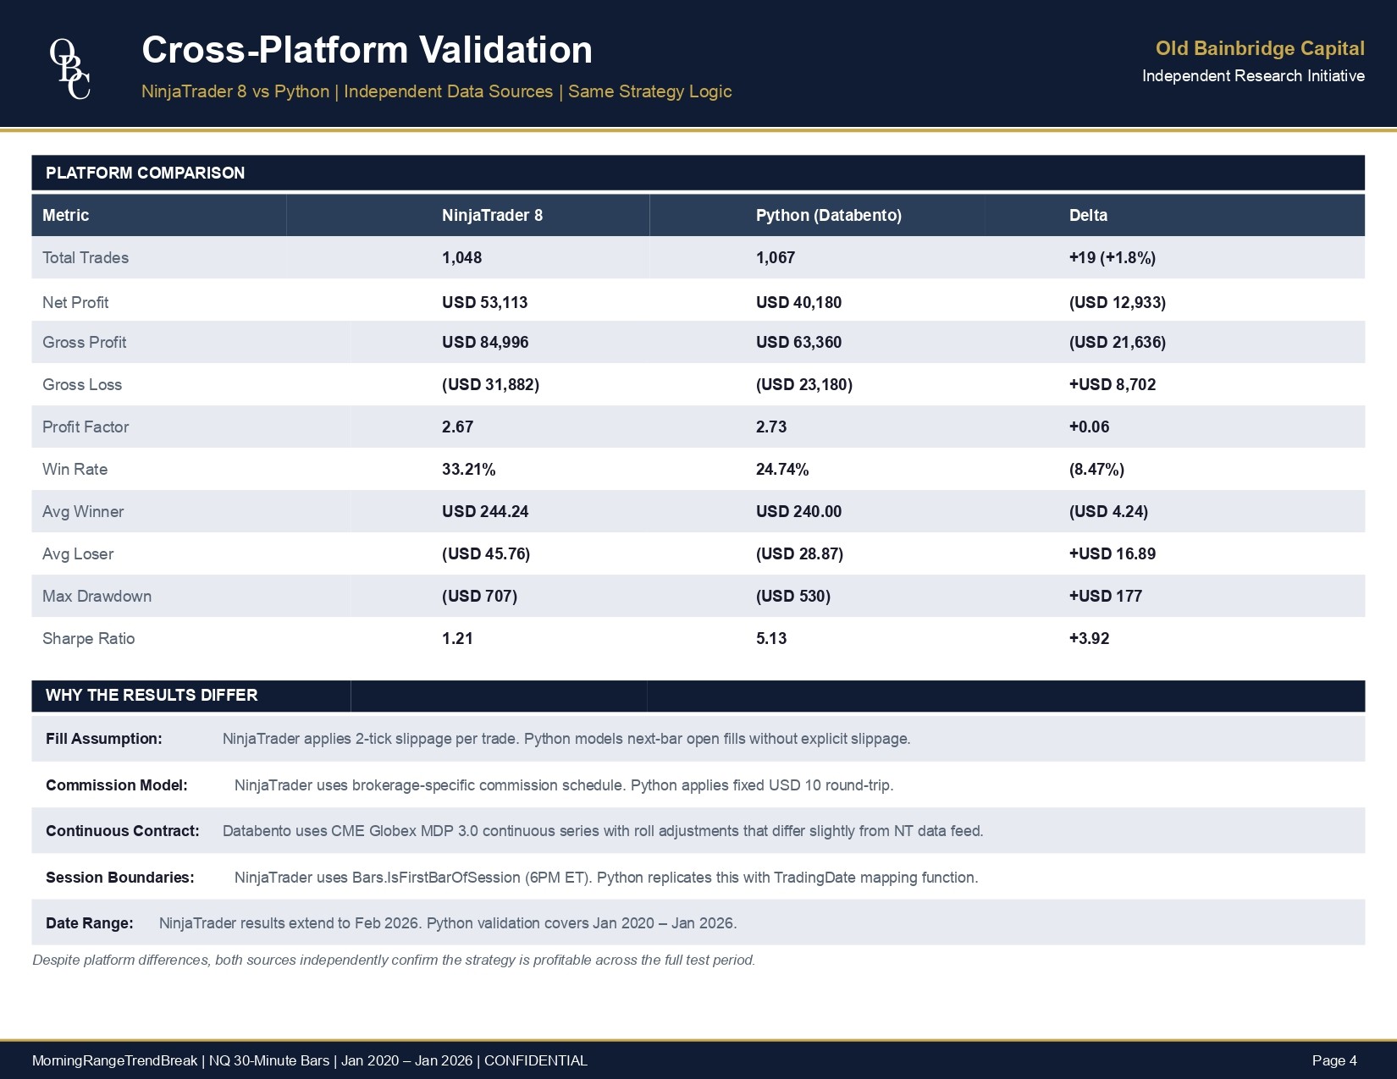Image resolution: width=1397 pixels, height=1079 pixels.
Task: Select the "Max Drawdown" row label
Action: click(97, 596)
